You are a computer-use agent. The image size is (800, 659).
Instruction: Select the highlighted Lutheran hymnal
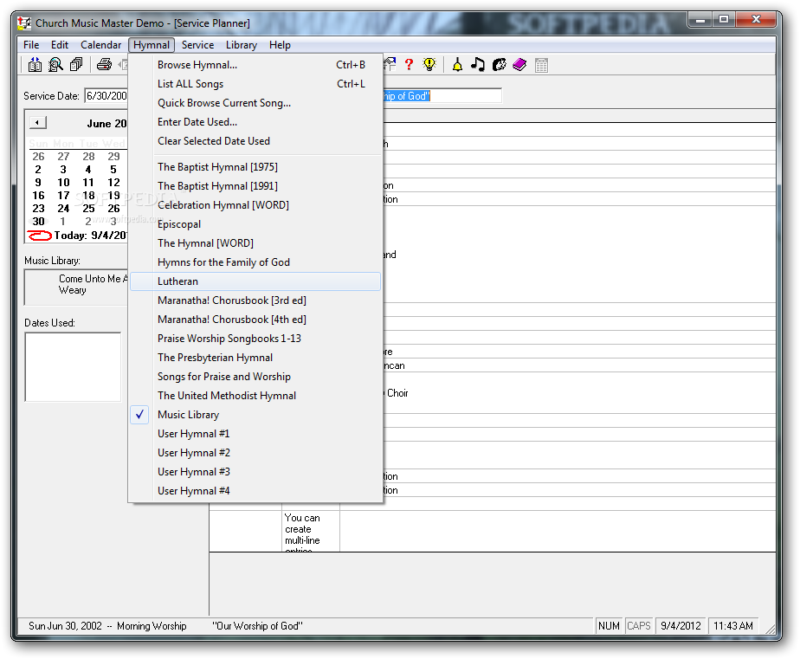tap(255, 281)
